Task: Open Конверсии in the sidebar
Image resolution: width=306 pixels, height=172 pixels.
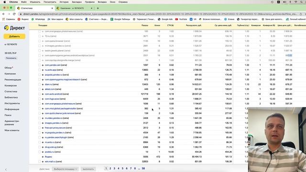Action: tap(11, 86)
